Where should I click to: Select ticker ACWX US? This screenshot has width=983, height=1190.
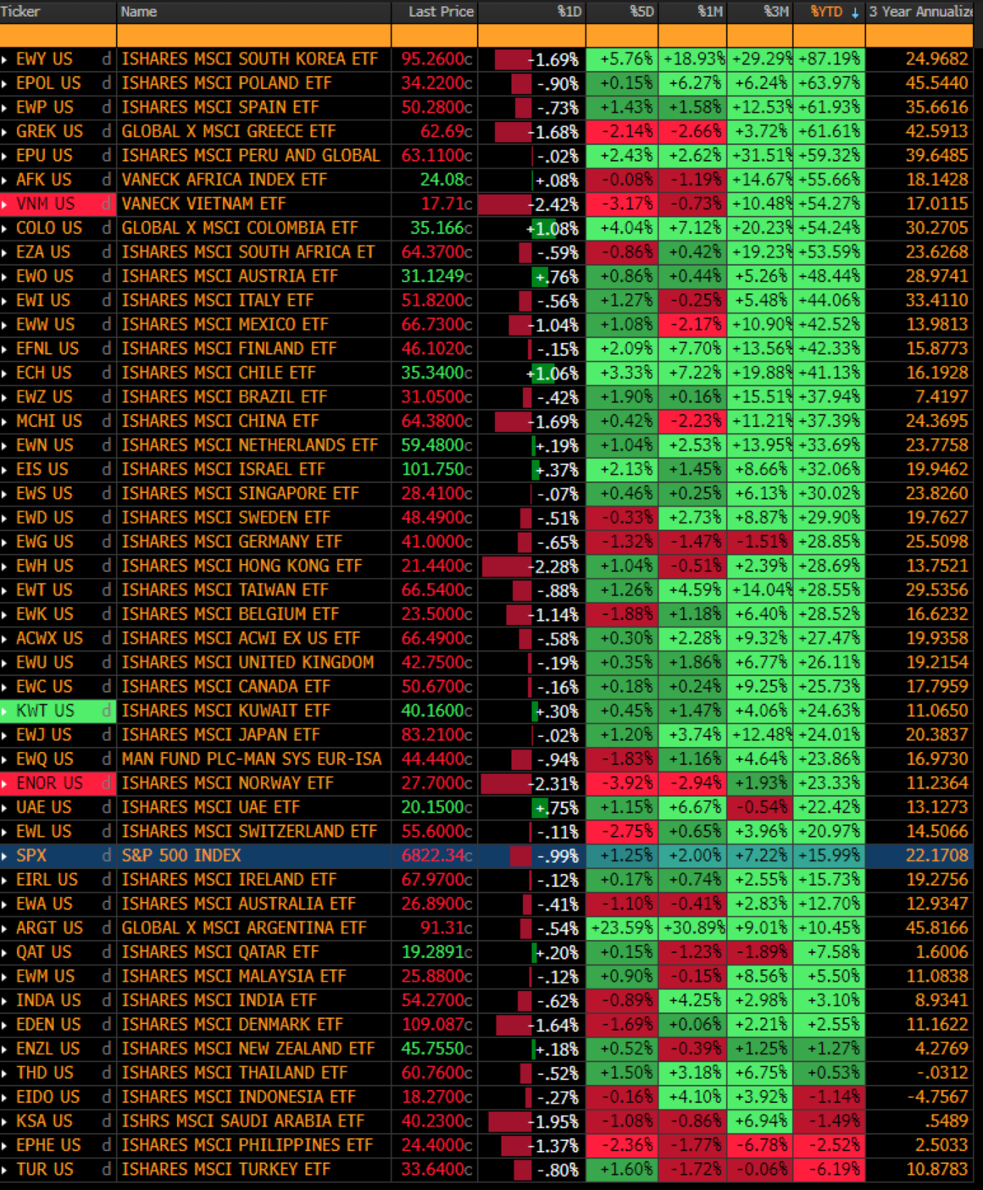[x=50, y=639]
